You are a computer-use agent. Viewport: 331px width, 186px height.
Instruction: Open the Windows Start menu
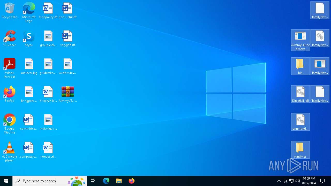(x=6, y=181)
